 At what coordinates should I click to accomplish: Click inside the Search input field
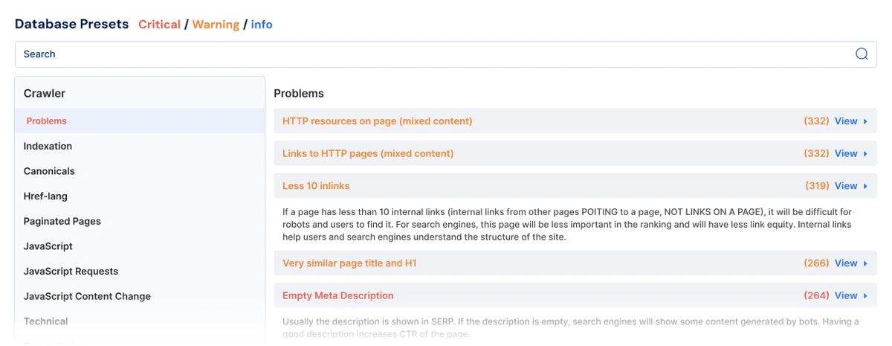431,54
